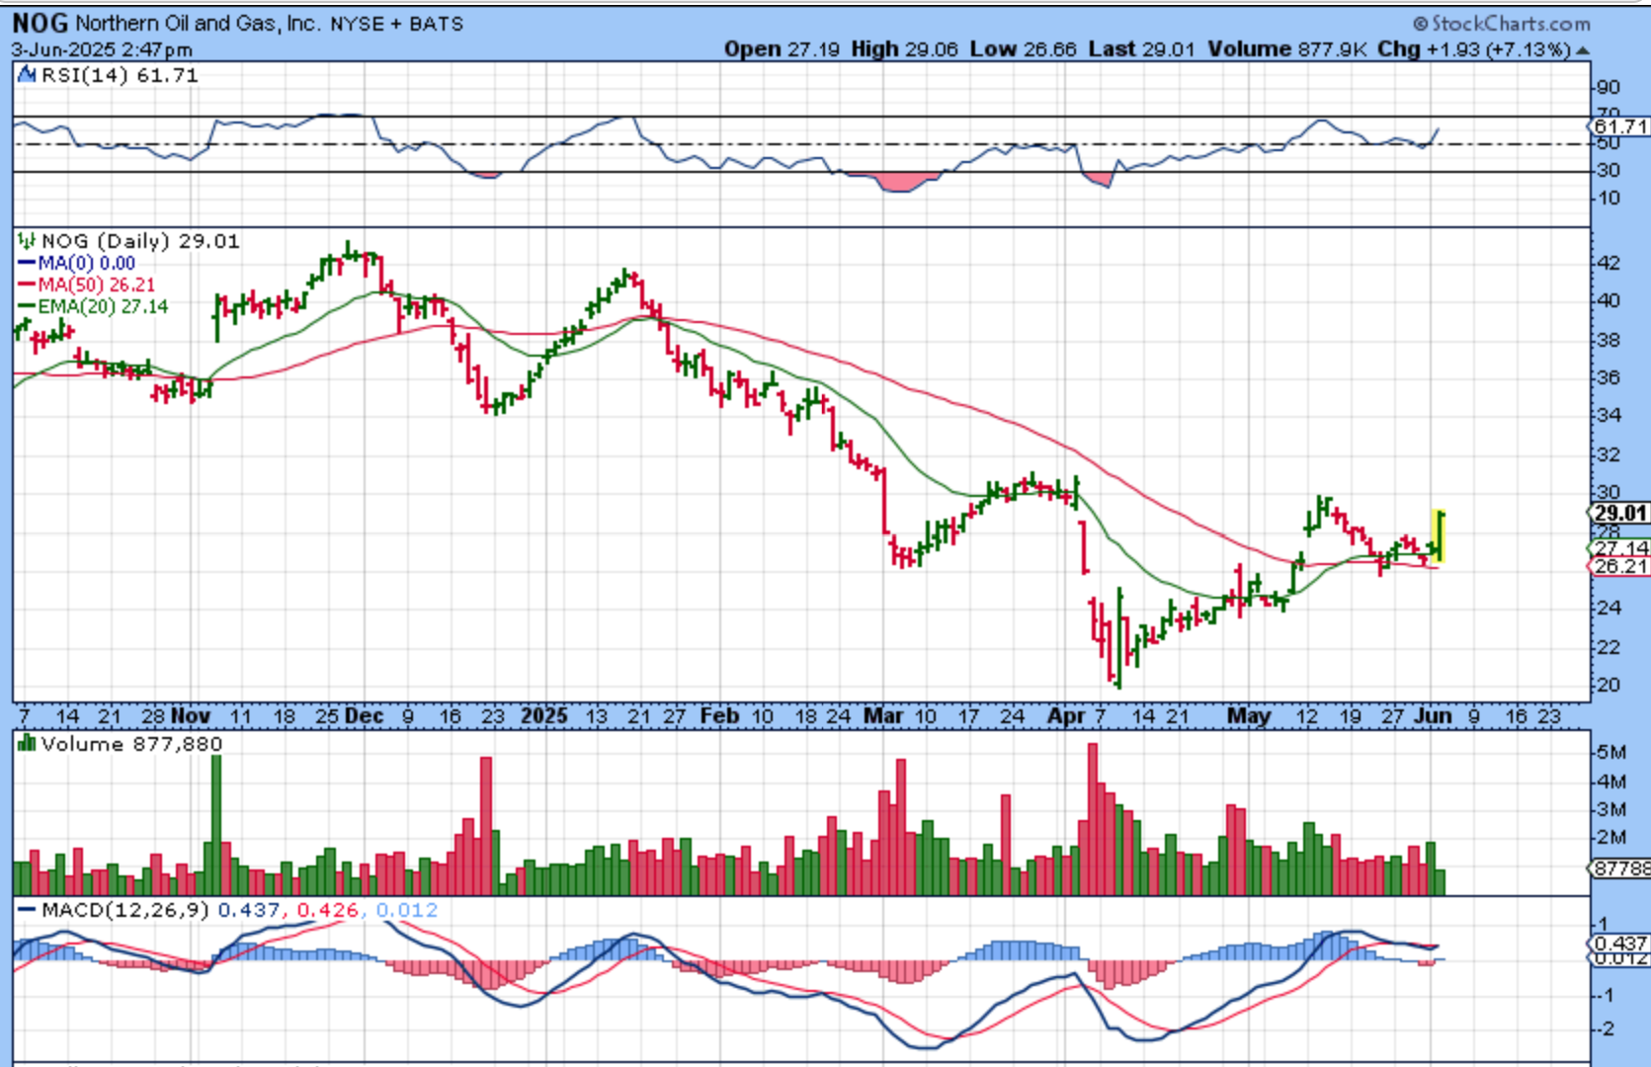Click the NOG (Daily) 29.01 chart title

point(140,241)
